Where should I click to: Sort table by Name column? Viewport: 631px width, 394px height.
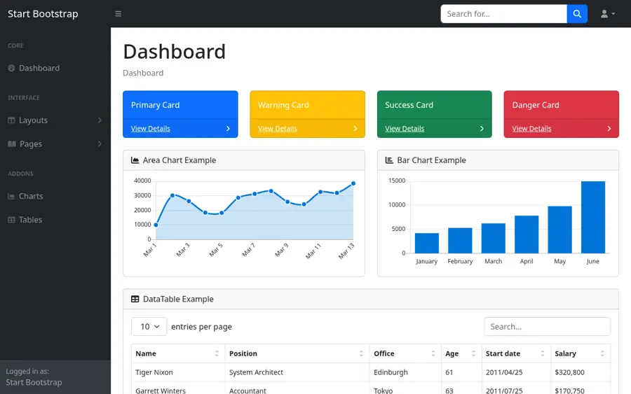178,353
